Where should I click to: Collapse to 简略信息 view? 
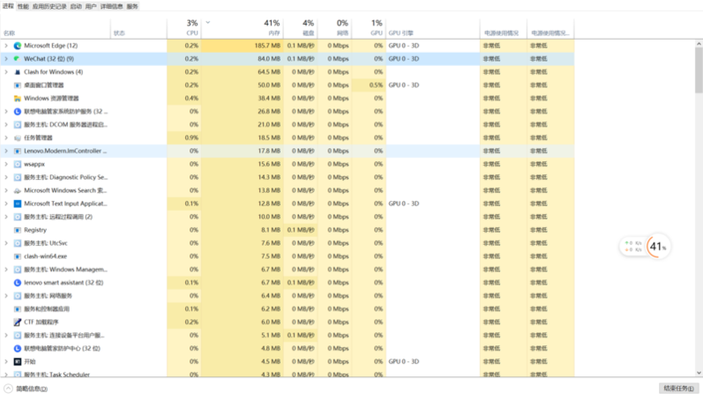26,389
